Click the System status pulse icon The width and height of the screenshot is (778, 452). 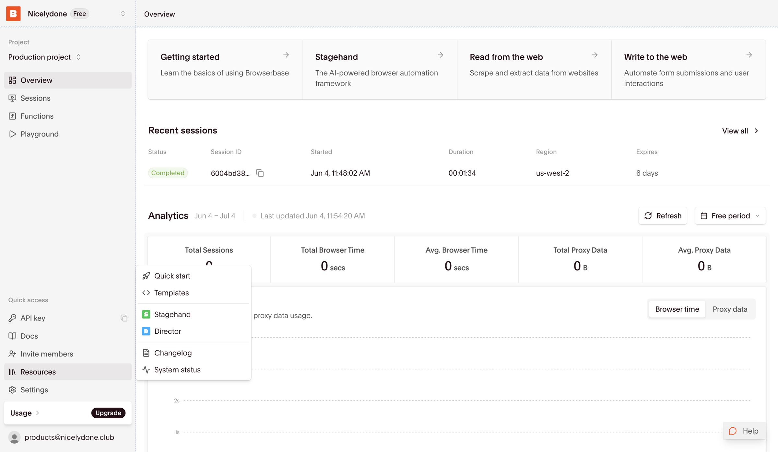click(x=146, y=370)
